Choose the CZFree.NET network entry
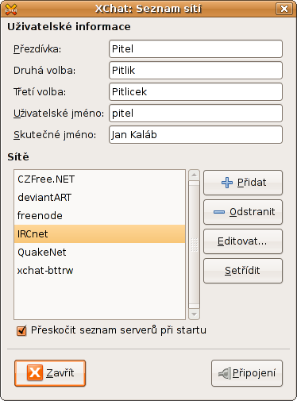Screen dimensions: 297x401 [99, 179]
